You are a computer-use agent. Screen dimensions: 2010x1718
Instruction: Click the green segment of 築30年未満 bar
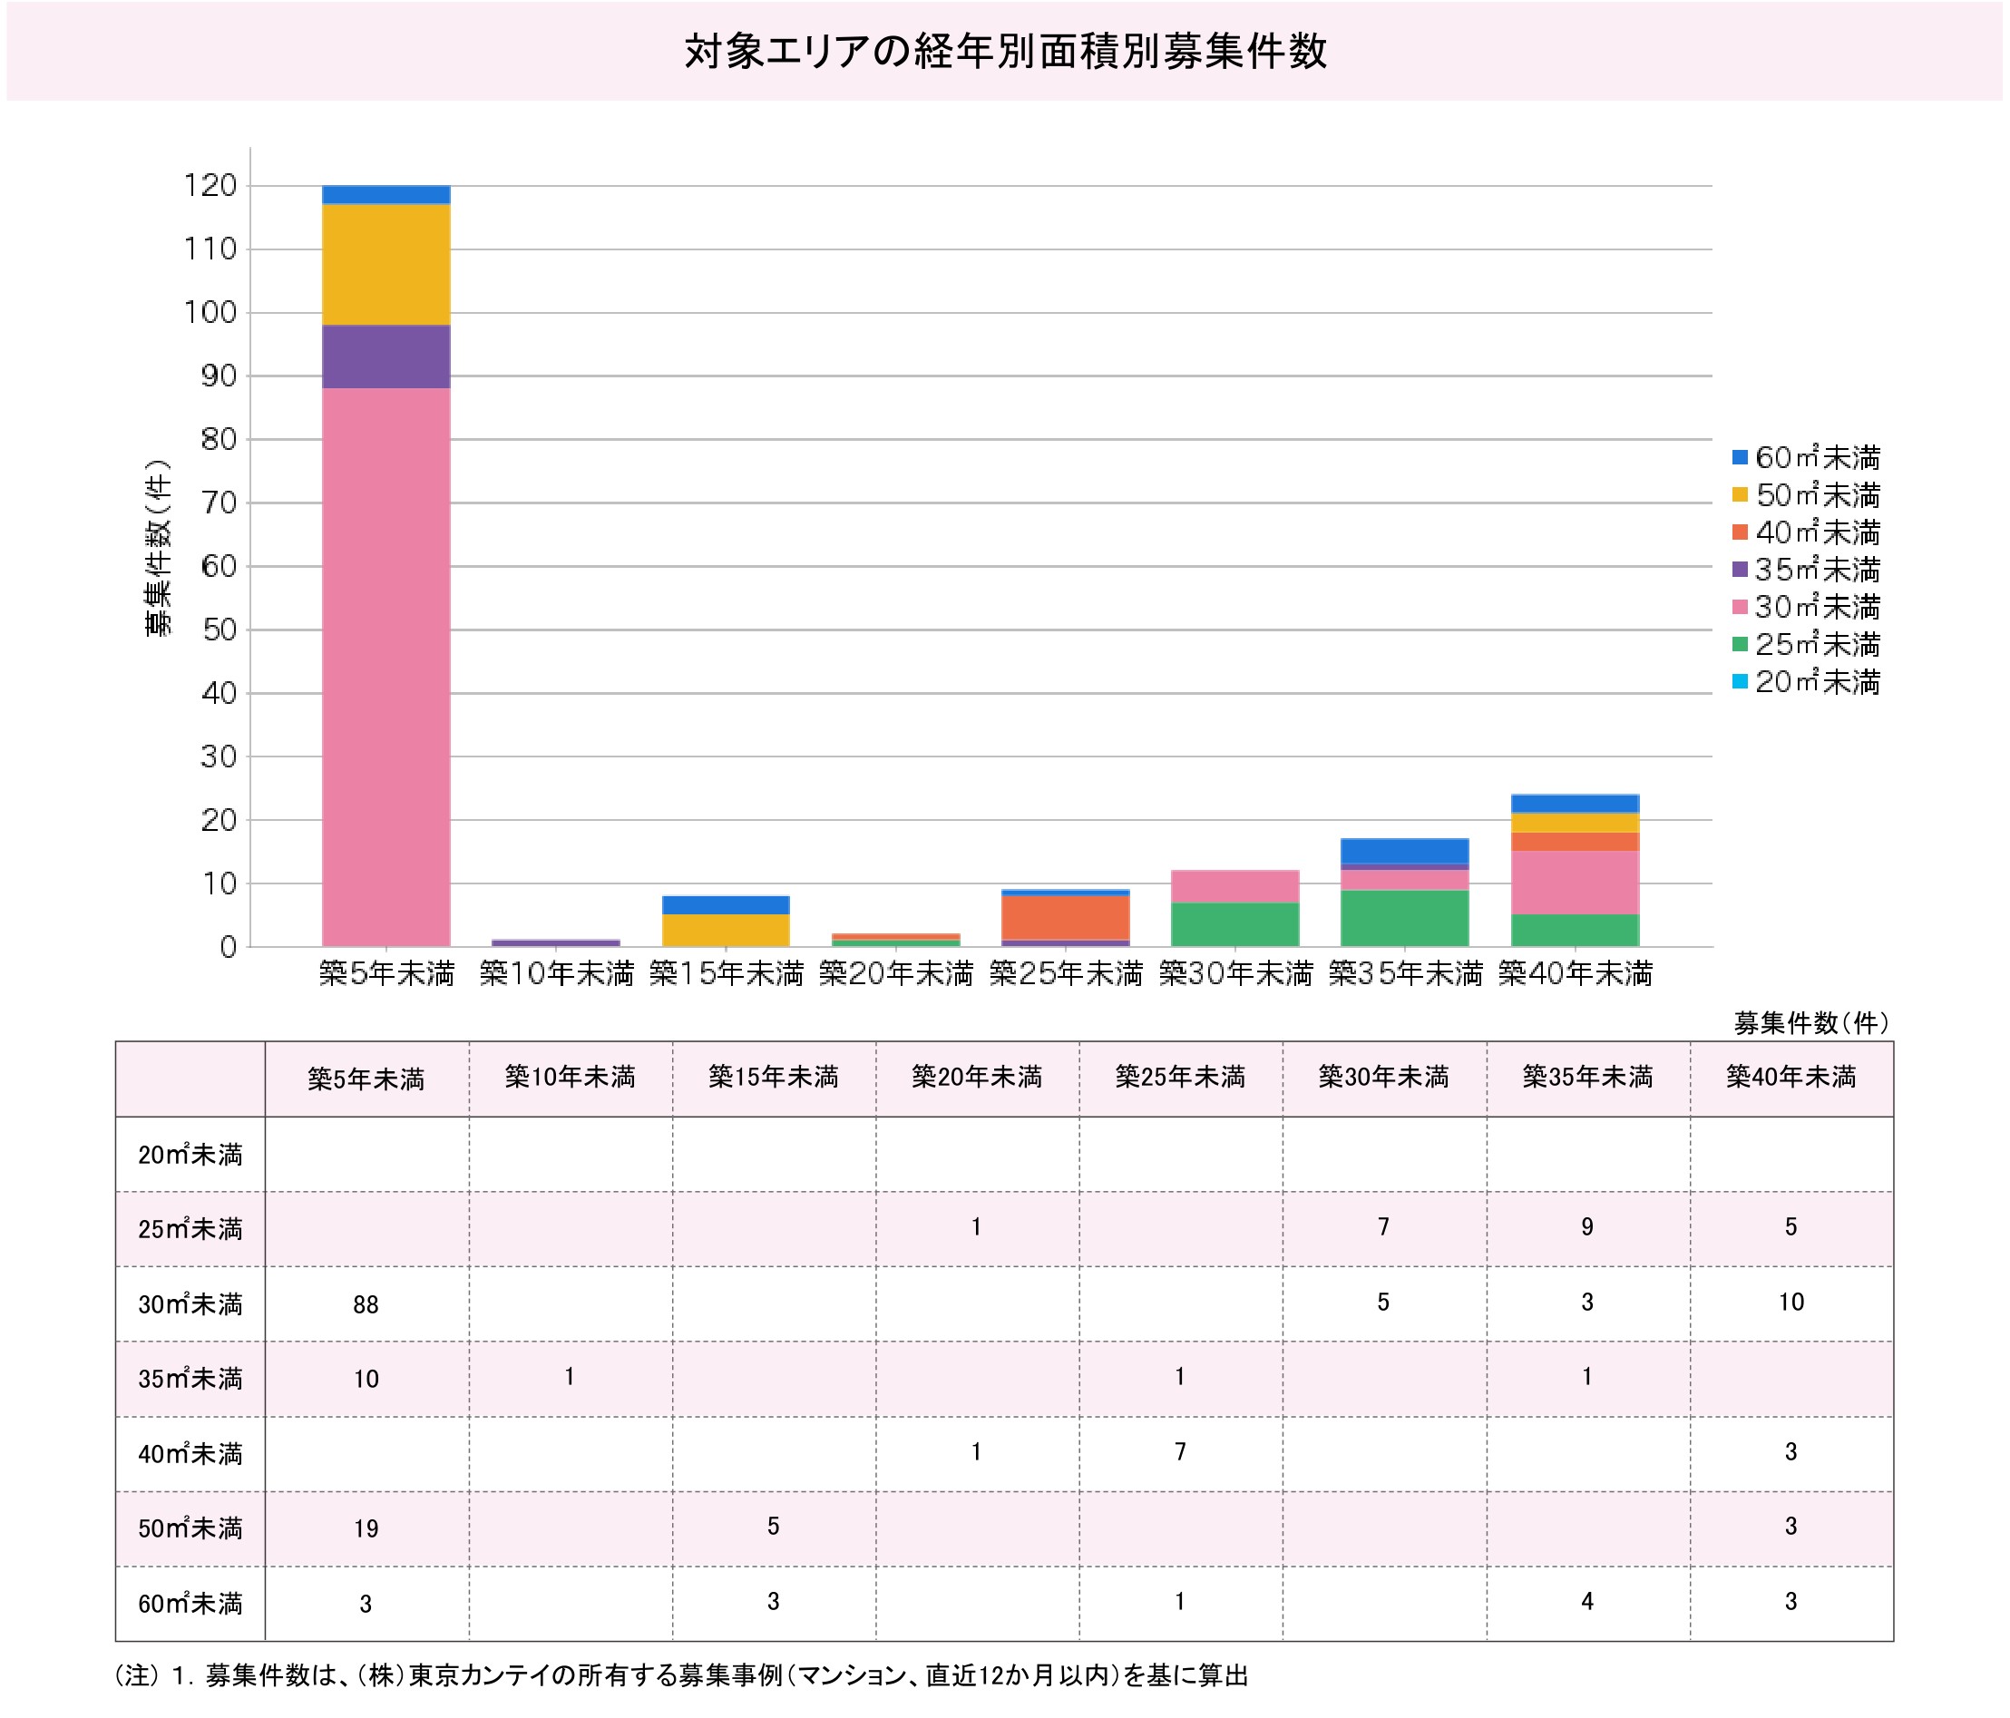(1234, 924)
